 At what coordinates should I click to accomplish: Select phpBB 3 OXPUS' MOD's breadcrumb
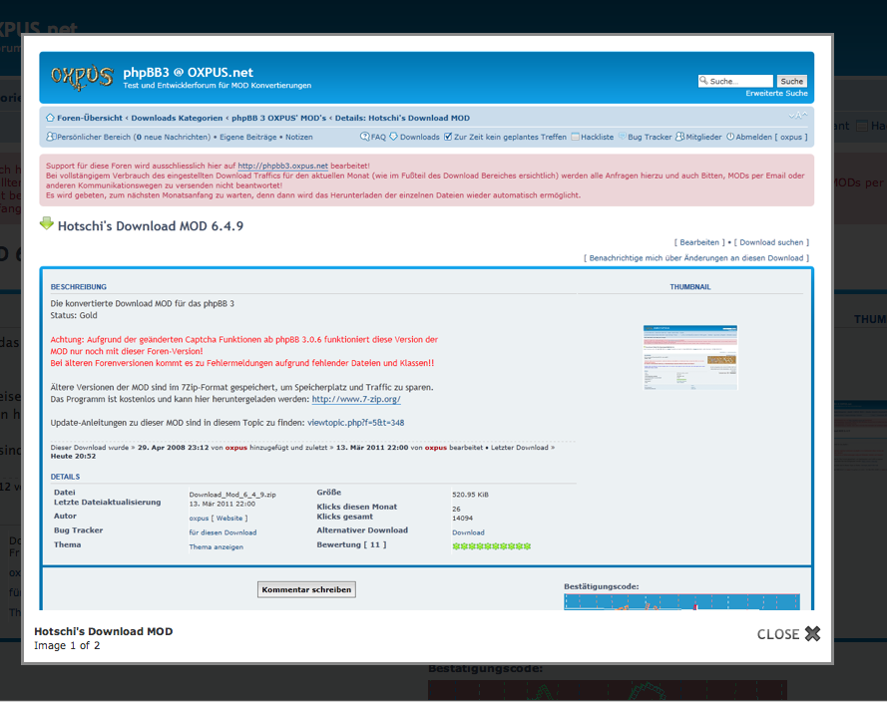(x=279, y=118)
